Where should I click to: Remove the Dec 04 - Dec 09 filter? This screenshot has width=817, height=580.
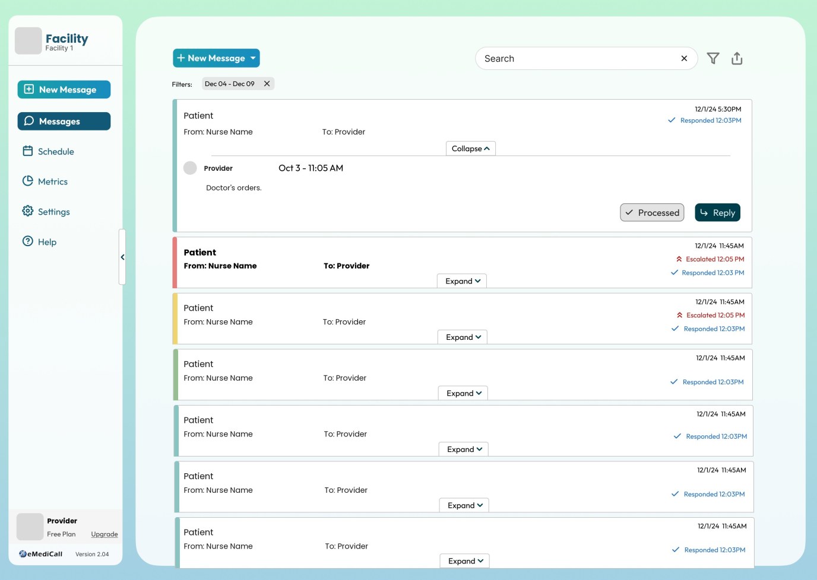point(267,84)
